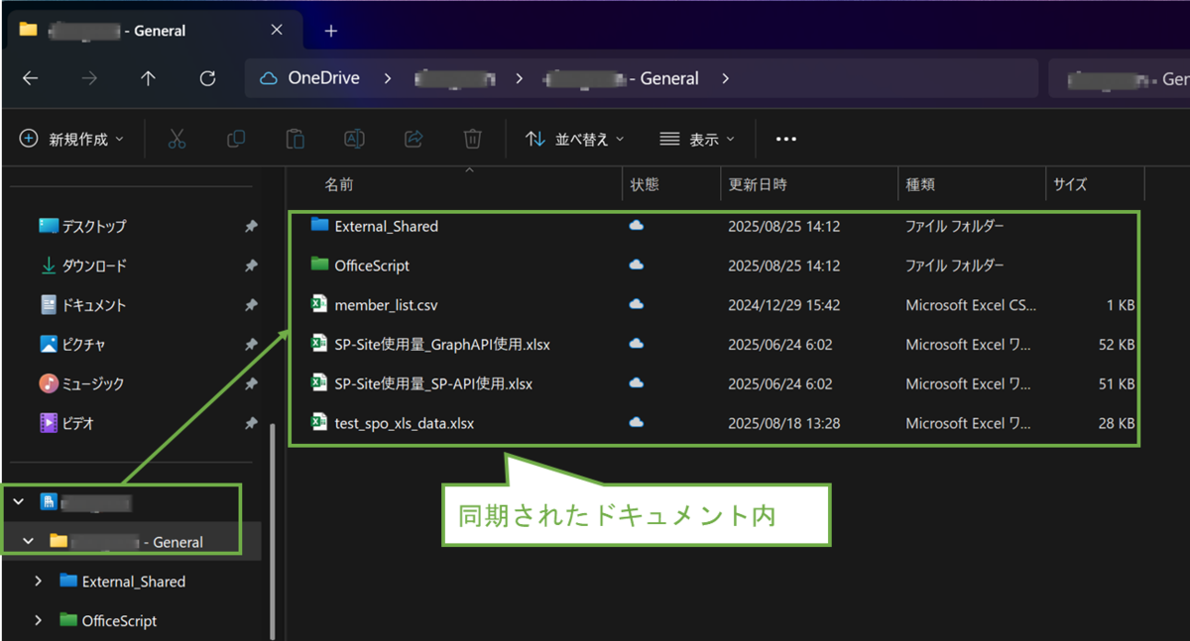Unpin ピクチャ using its pin icon
1190x641 pixels.
coord(251,345)
